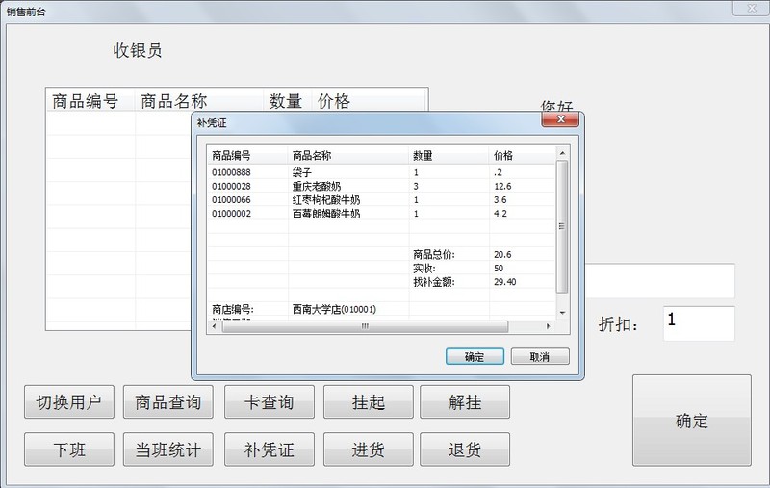Click 取消 button in 补凭证 dialog

[540, 356]
